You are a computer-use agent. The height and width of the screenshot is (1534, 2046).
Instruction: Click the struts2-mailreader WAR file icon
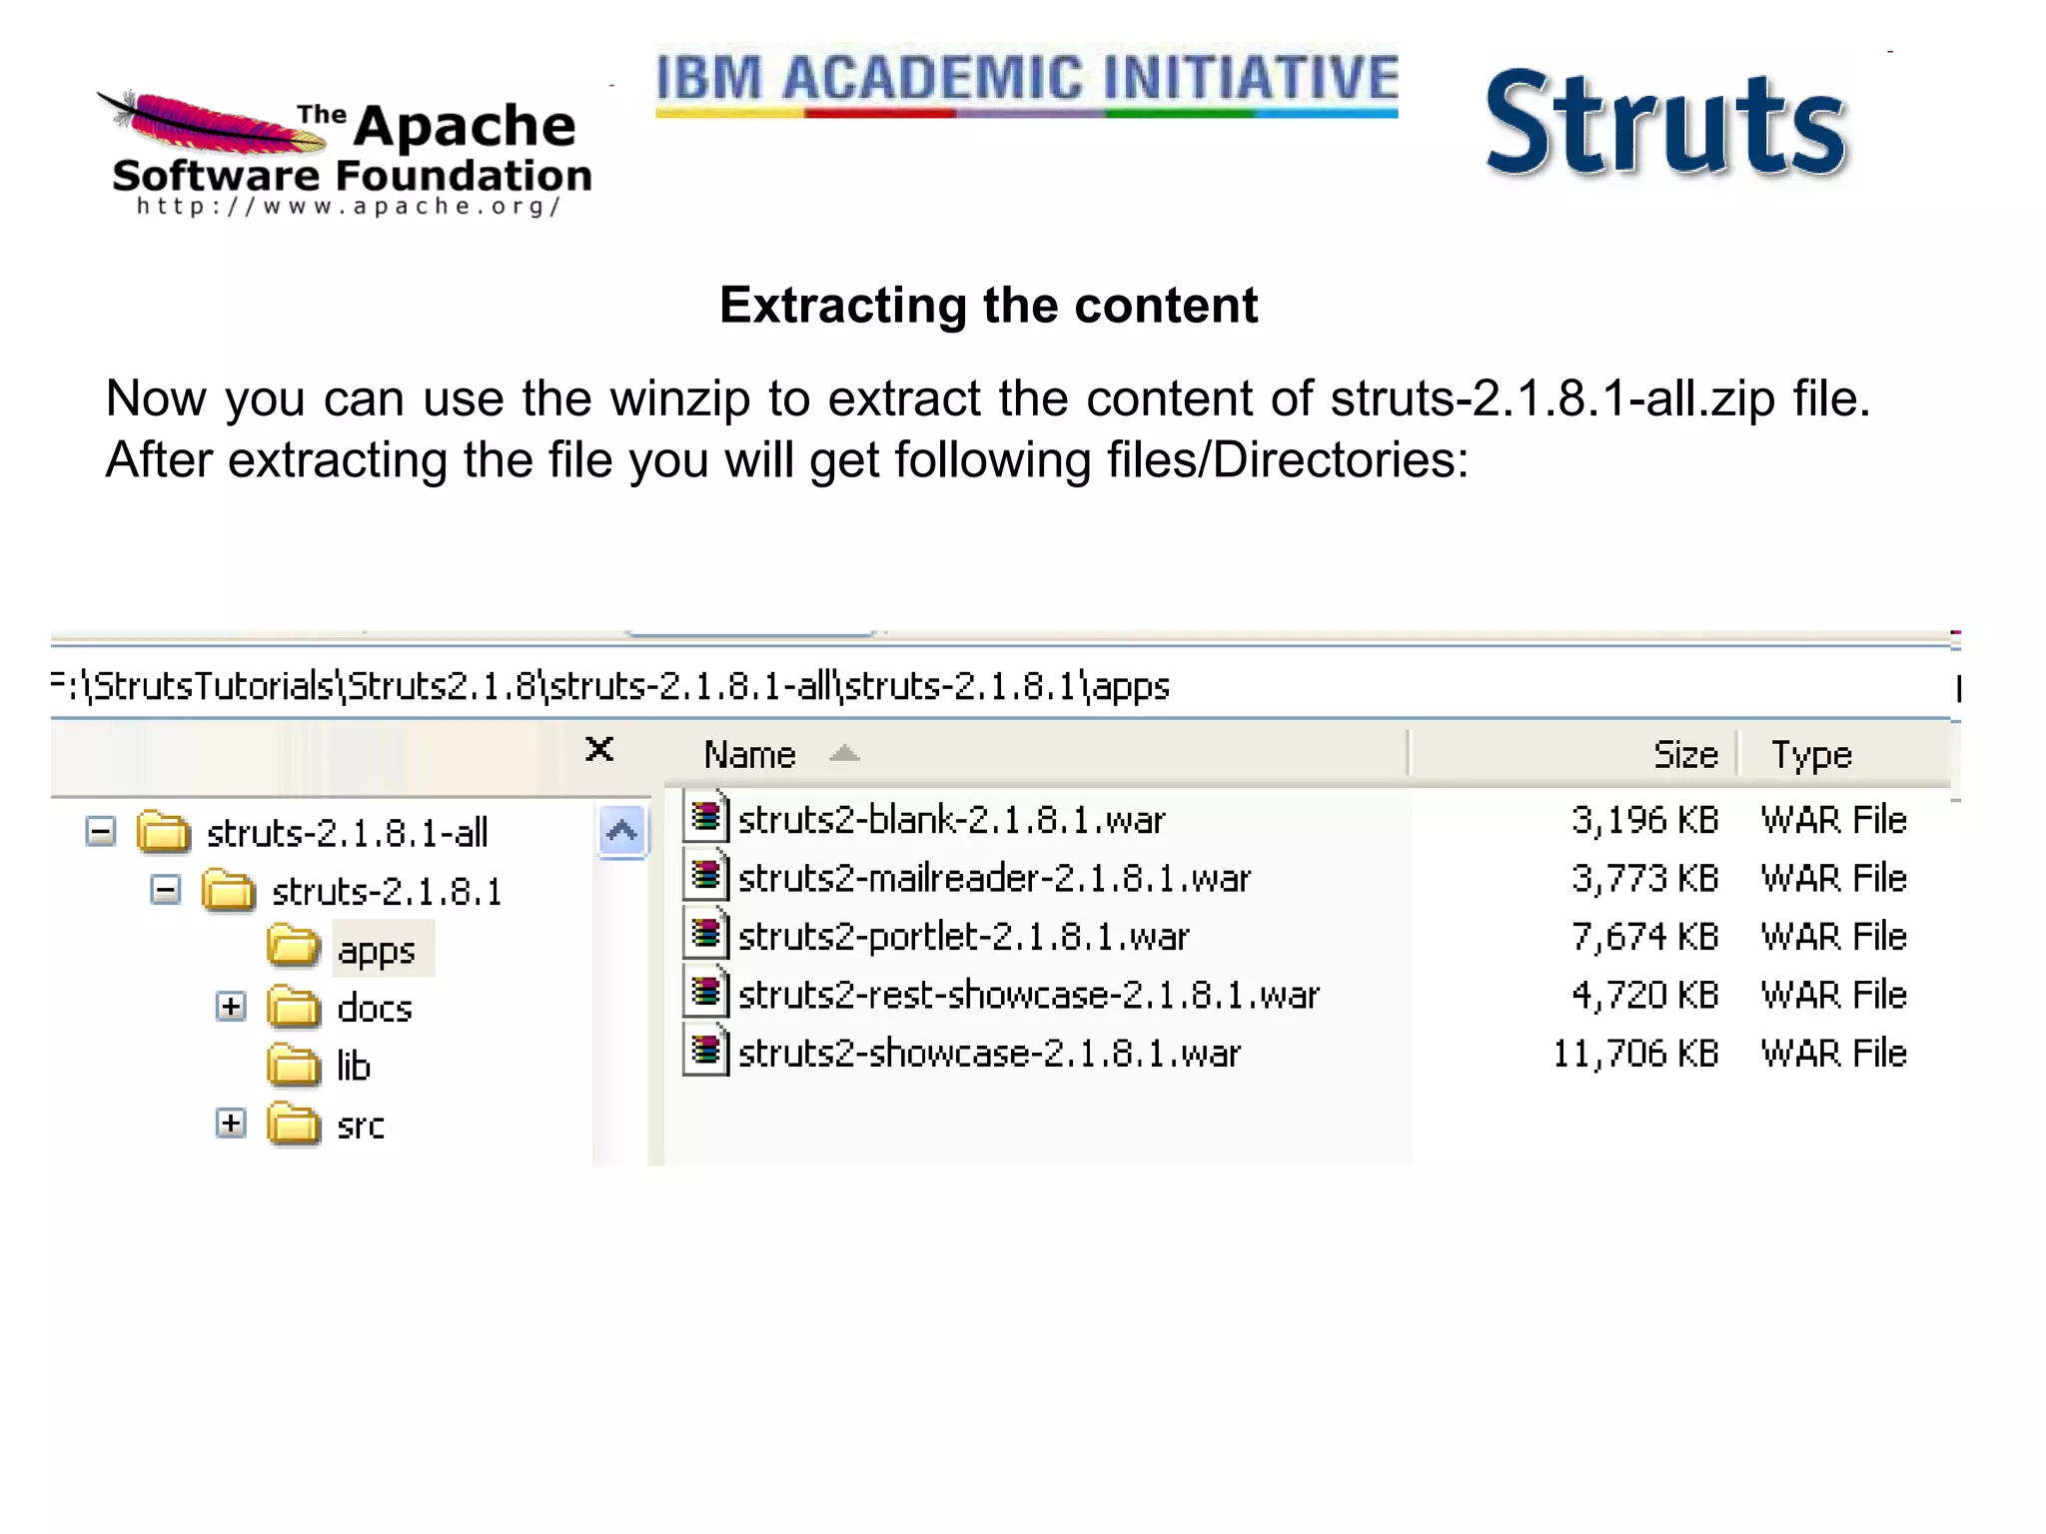[706, 876]
